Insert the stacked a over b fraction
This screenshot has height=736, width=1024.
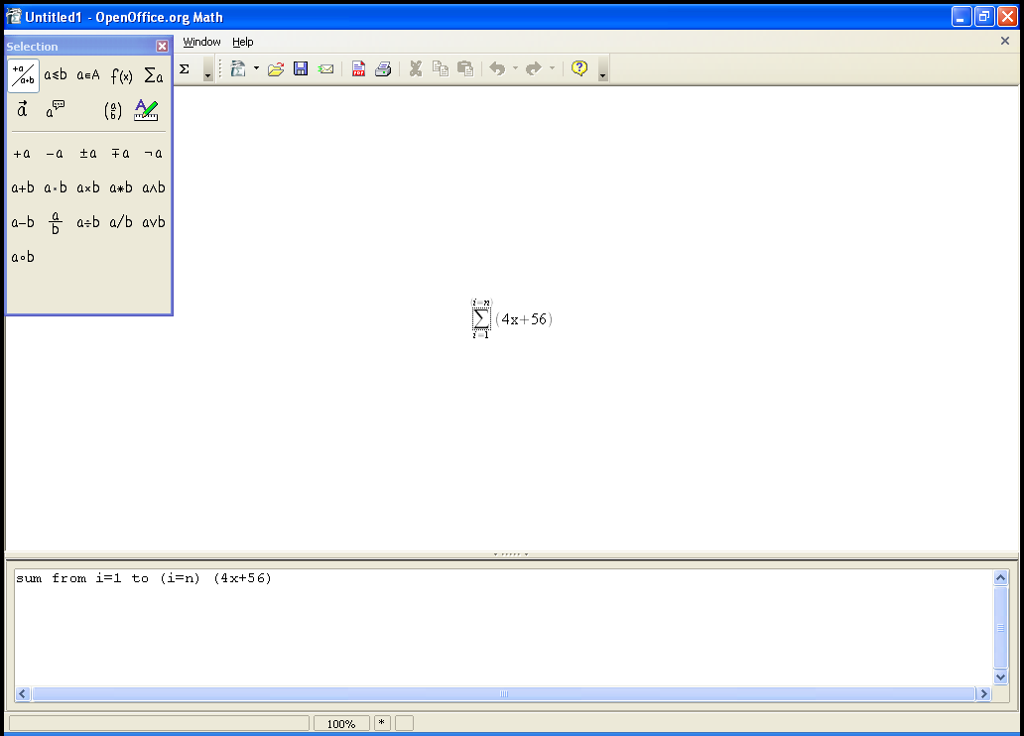click(55, 223)
